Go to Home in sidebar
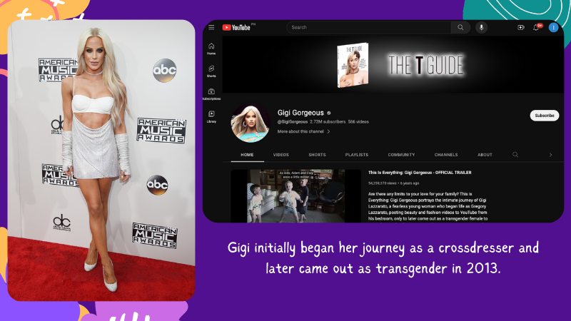 [x=211, y=48]
